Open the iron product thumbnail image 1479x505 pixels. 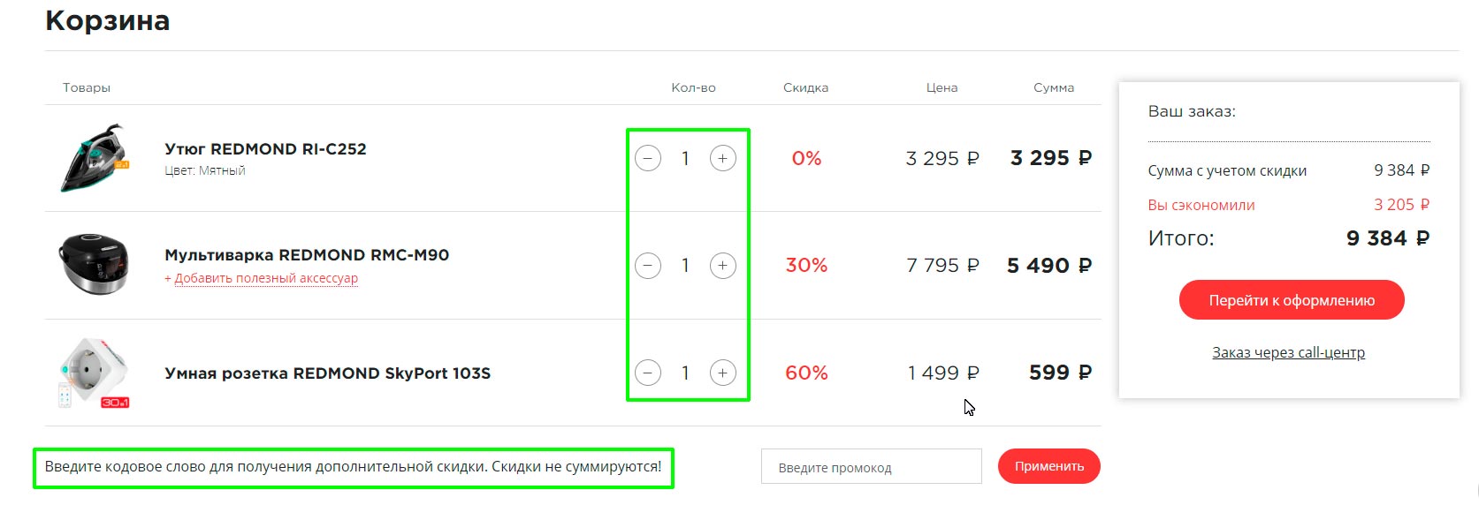pyautogui.click(x=95, y=159)
